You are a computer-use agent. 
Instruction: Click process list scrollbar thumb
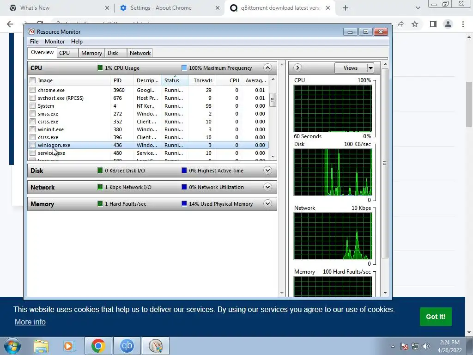click(273, 100)
